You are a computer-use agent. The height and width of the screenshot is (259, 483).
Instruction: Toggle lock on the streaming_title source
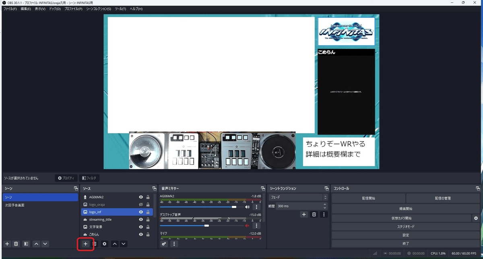click(148, 220)
